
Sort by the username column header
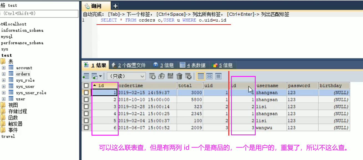271,85
